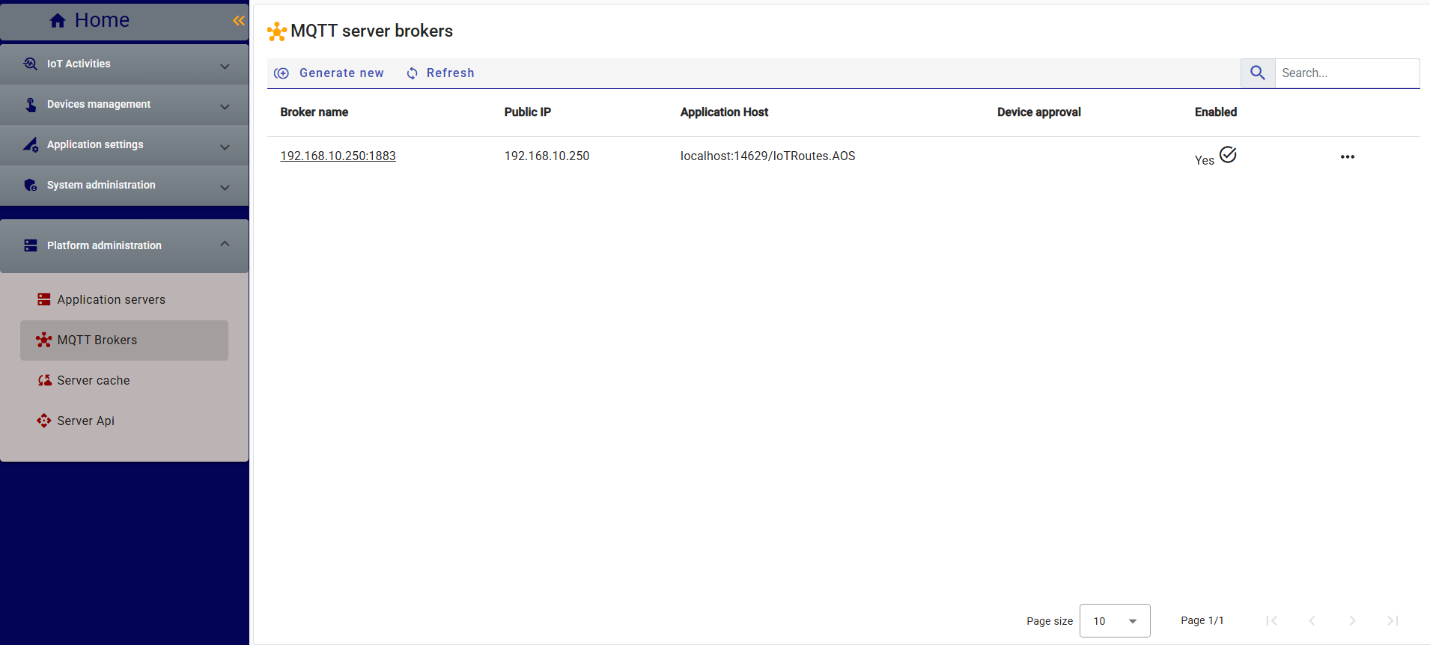Toggle the Enabled check mark for broker
This screenshot has width=1430, height=645.
1228,155
